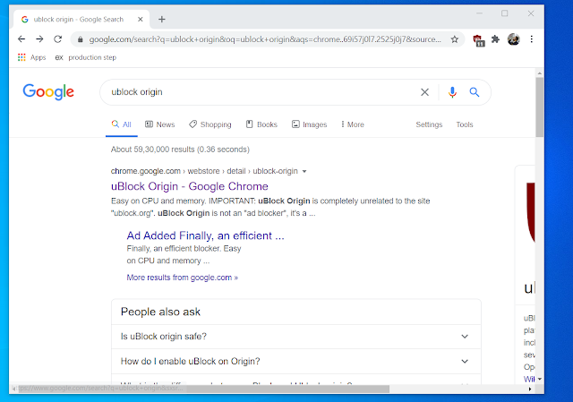View site information via padlock icon

81,39
